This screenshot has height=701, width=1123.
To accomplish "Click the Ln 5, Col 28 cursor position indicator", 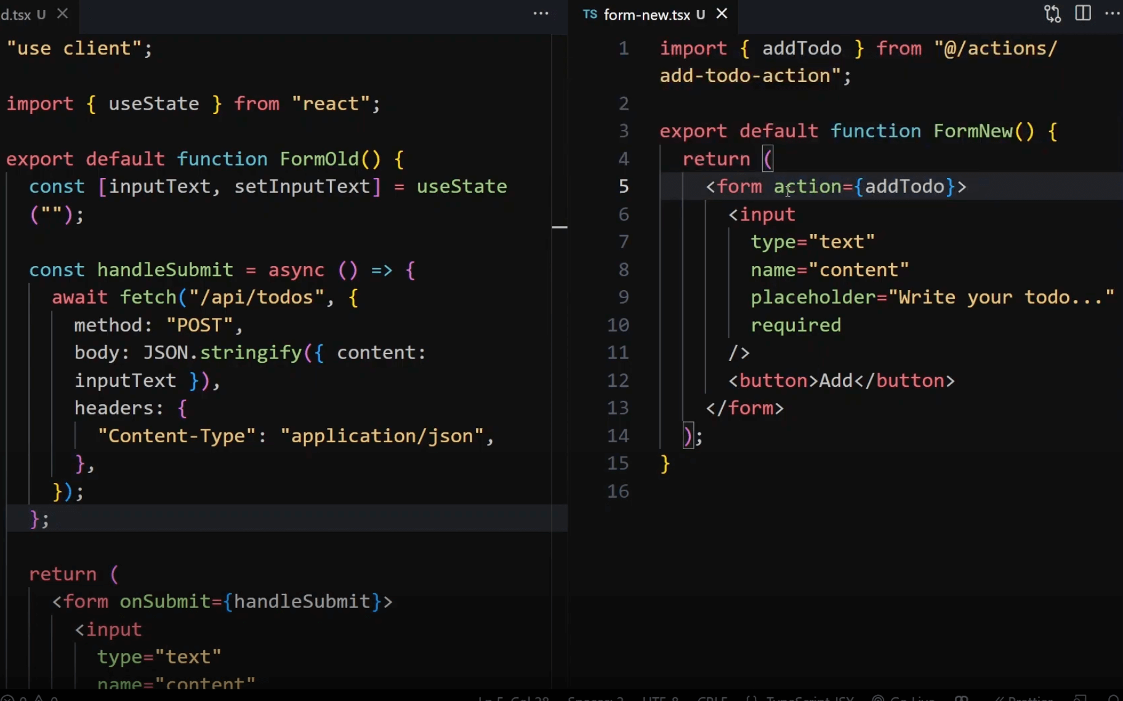I will (x=514, y=698).
